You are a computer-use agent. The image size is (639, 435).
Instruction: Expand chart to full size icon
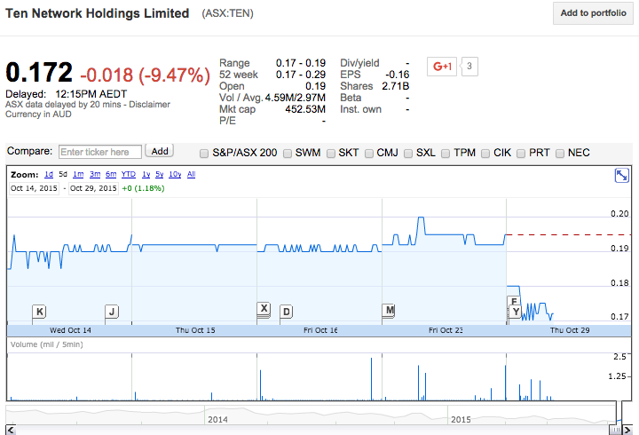click(x=621, y=176)
